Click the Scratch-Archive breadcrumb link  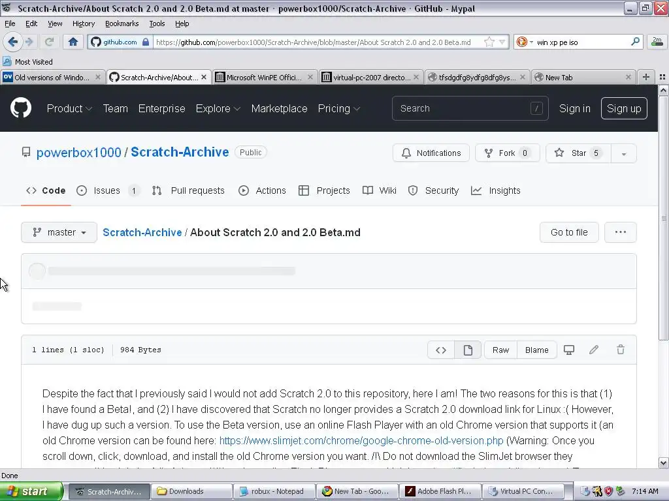142,232
